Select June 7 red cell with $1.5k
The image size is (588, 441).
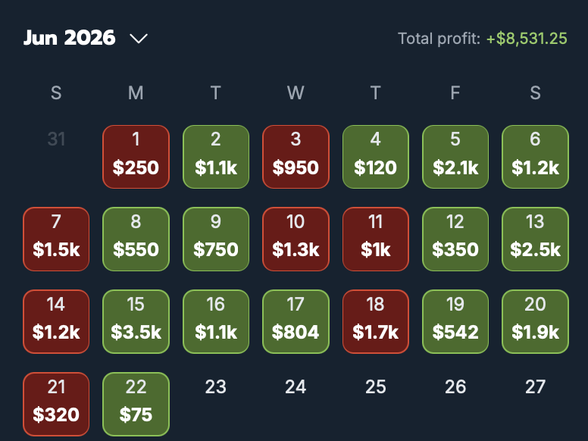[56, 239]
